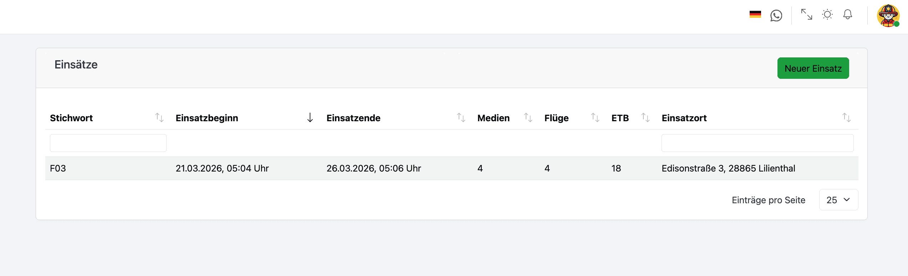Expand the entries per page dropdown
The image size is (908, 276).
pyautogui.click(x=838, y=200)
